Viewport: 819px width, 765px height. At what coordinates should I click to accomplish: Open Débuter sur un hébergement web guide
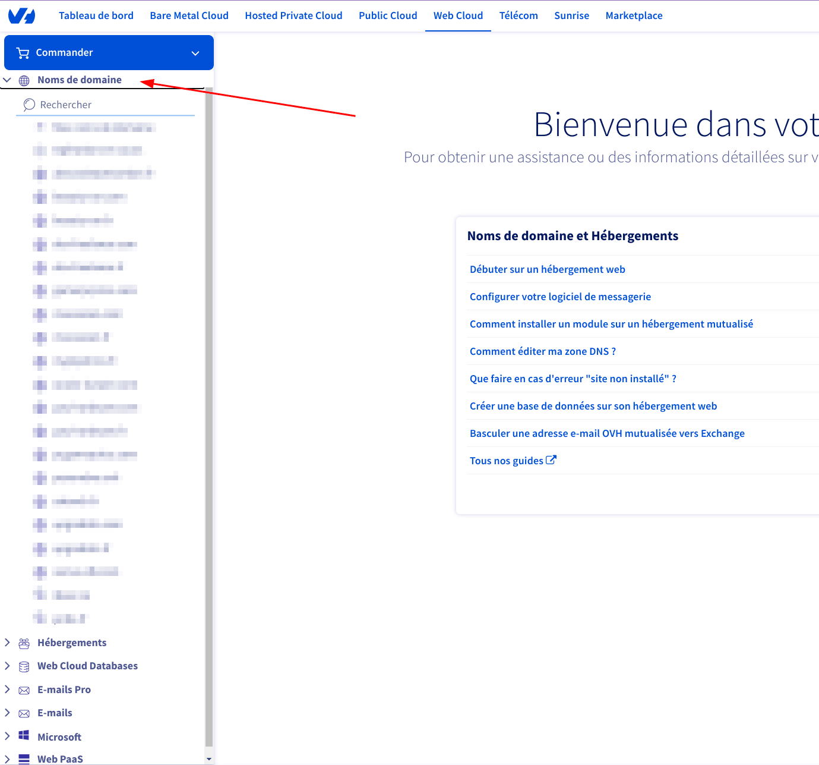(548, 269)
